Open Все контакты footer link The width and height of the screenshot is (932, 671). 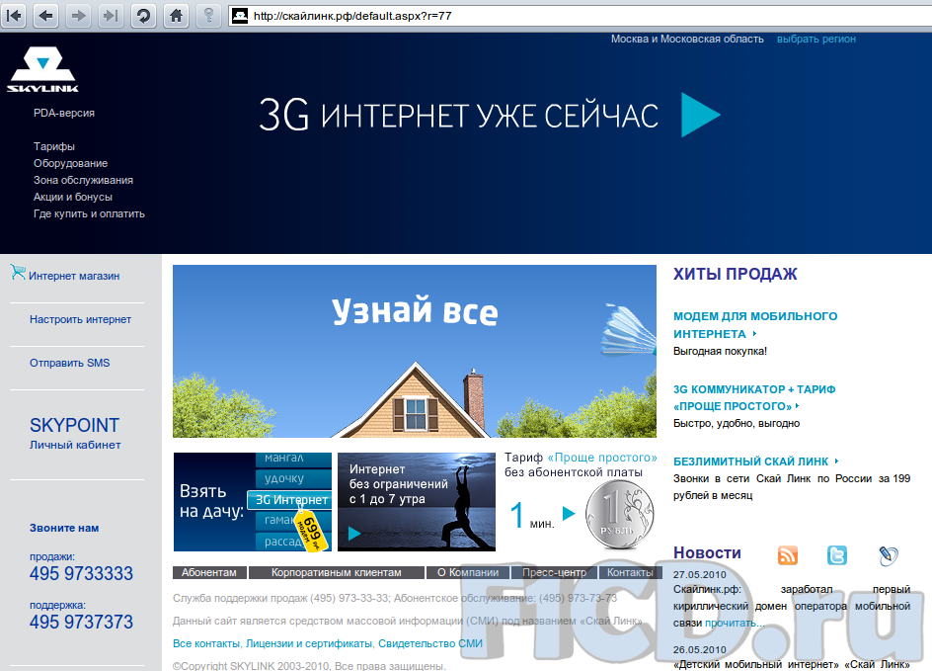coord(206,643)
